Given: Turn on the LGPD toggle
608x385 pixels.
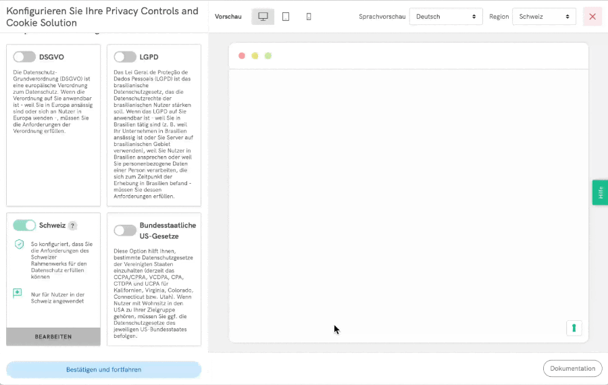Looking at the screenshot, I should [125, 57].
